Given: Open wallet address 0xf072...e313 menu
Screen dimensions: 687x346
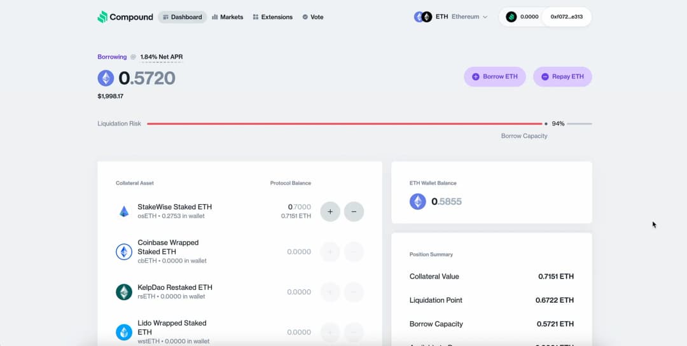Looking at the screenshot, I should pyautogui.click(x=566, y=17).
